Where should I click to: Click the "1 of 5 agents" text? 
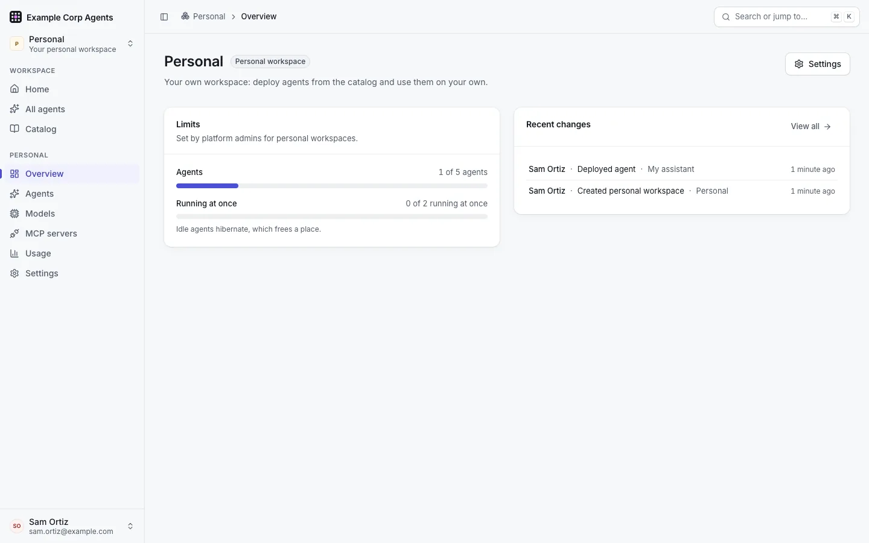(x=463, y=173)
